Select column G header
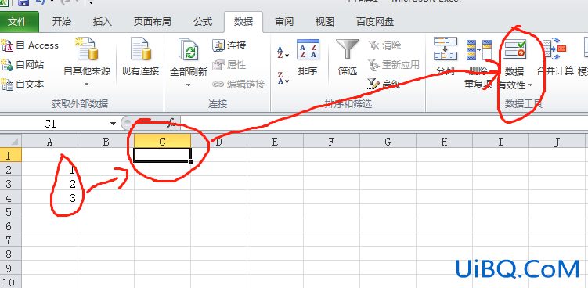Screen dimensions: 588x288 click(388, 142)
